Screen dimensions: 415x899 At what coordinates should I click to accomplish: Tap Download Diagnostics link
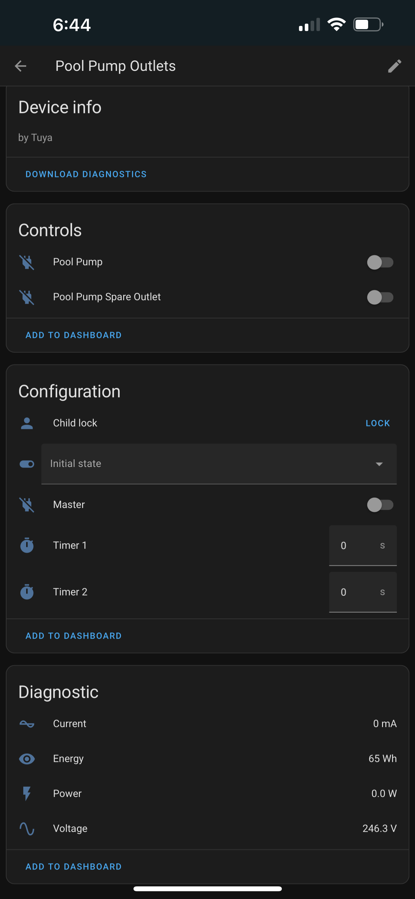(86, 174)
